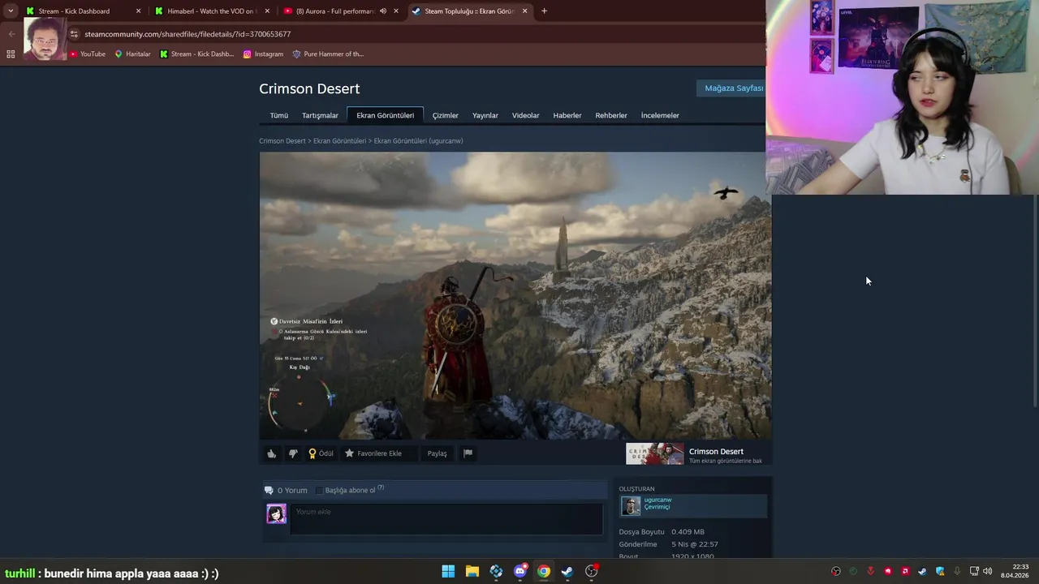Open the Crimson Desert game banner thumbnail
The image size is (1039, 584).
click(x=655, y=453)
